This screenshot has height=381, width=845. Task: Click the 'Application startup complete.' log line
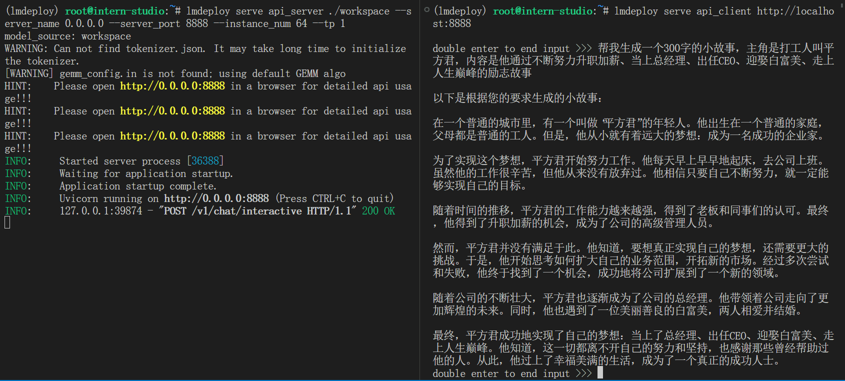click(x=137, y=186)
